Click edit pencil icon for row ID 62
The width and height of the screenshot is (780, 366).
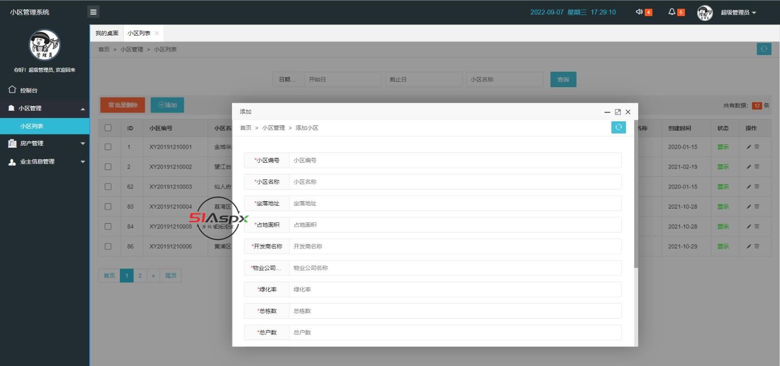749,187
